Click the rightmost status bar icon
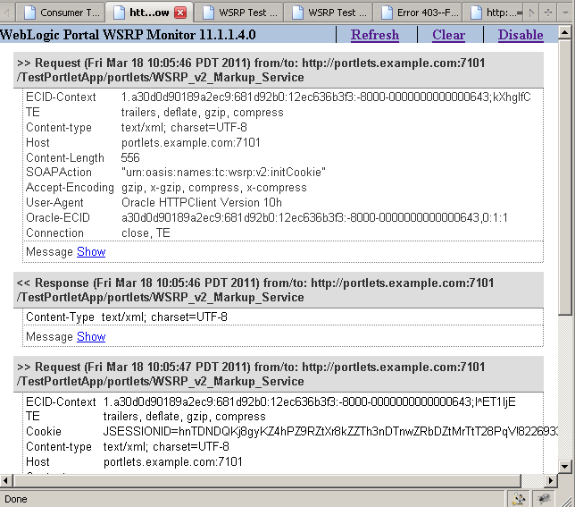575x507 pixels. [544, 499]
